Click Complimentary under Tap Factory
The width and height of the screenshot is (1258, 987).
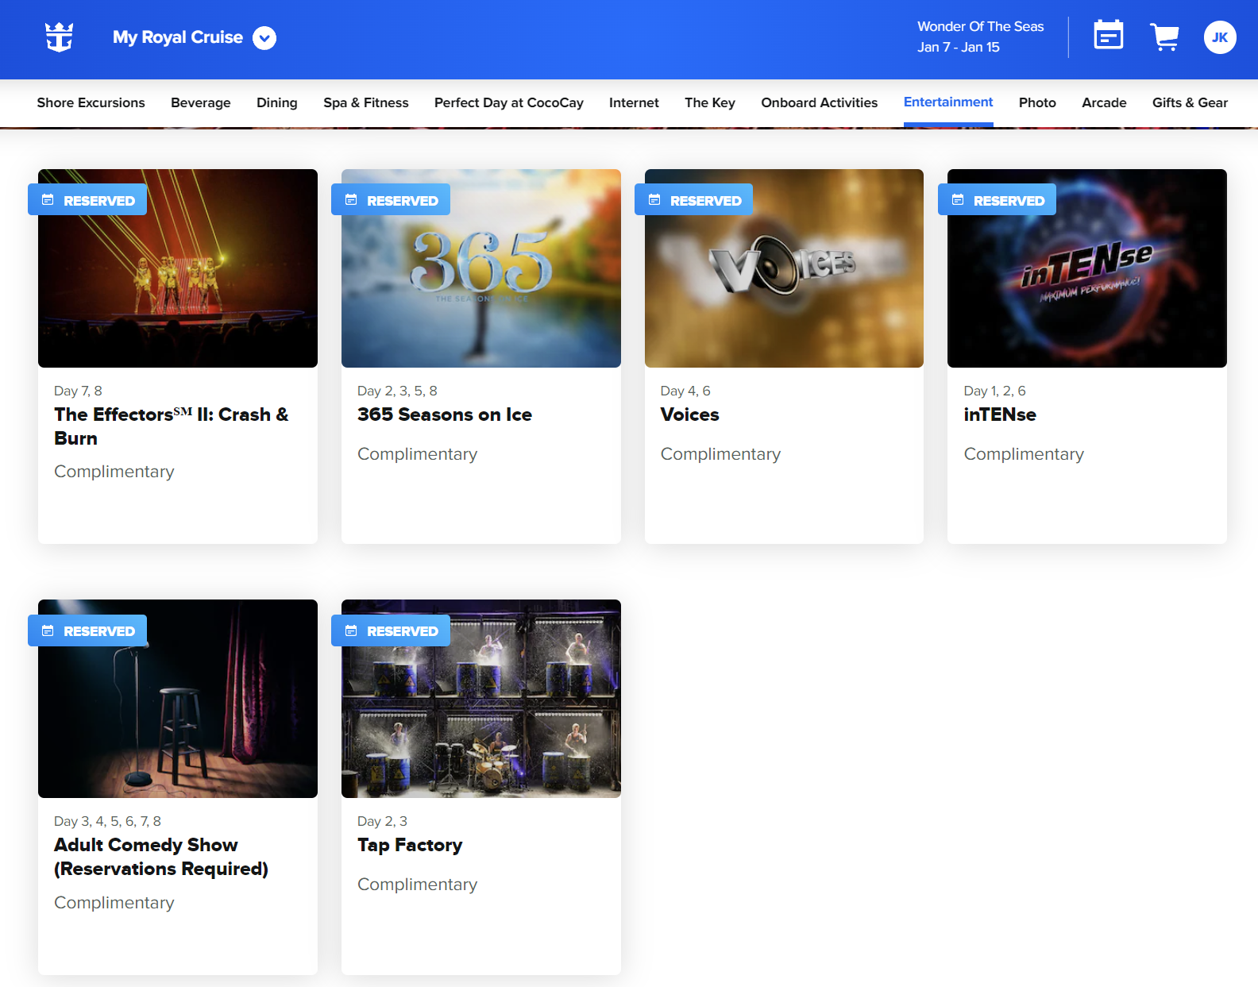coord(417,885)
